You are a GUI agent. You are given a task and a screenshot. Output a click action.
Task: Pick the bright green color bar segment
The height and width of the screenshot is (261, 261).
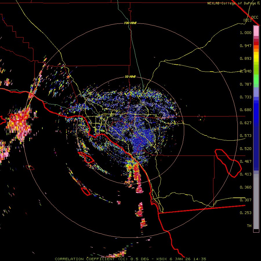(x=256, y=79)
